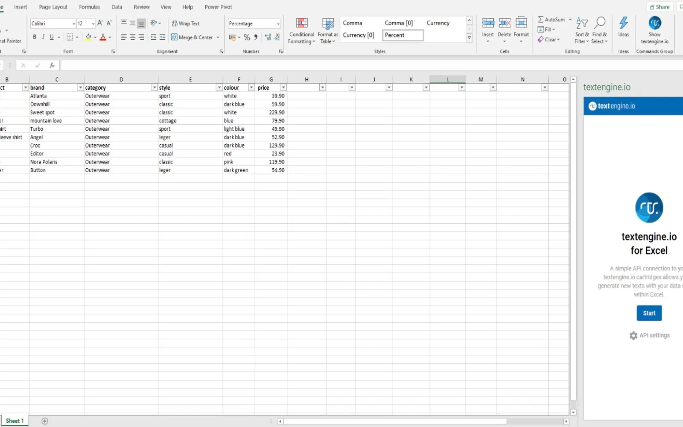The width and height of the screenshot is (683, 427).
Task: Align text left
Action: tap(124, 37)
